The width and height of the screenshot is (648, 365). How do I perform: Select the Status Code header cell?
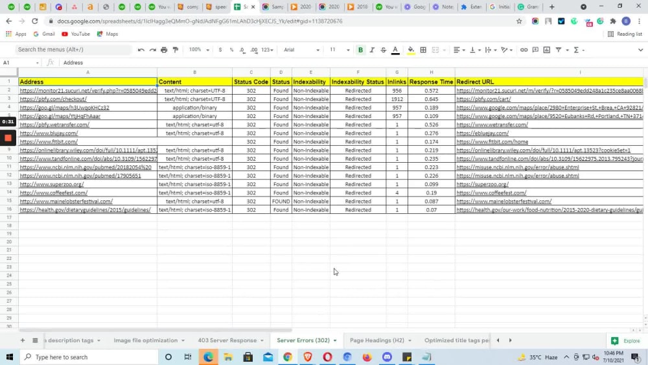(251, 82)
